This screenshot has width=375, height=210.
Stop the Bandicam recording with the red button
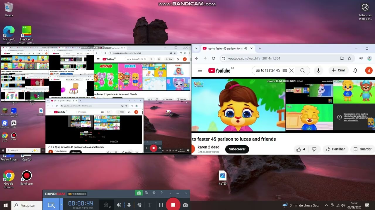coord(173,205)
